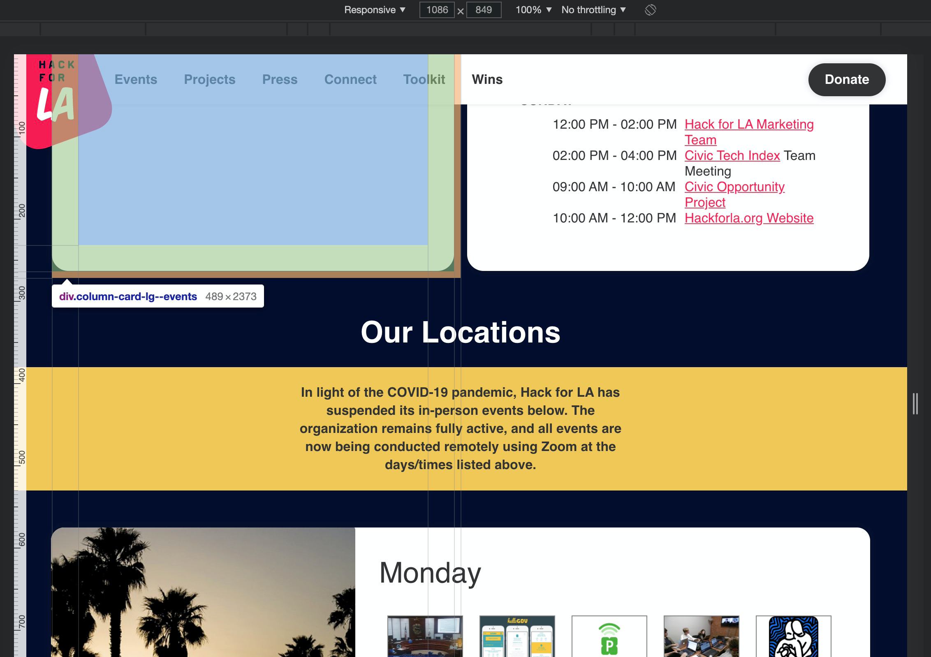
Task: Select the Connect nav item
Action: (x=350, y=79)
